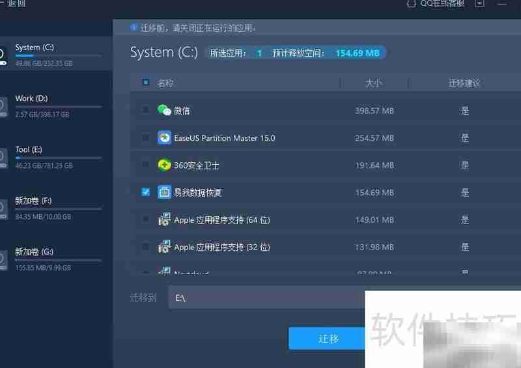The width and height of the screenshot is (521, 368).
Task: Click Work (D:) usage progress bar
Action: click(x=59, y=107)
